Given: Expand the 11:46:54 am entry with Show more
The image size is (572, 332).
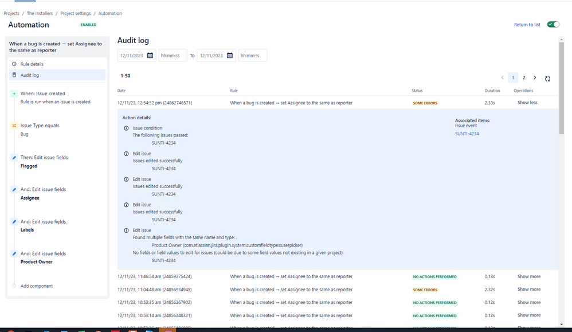Looking at the screenshot, I should click(x=528, y=276).
